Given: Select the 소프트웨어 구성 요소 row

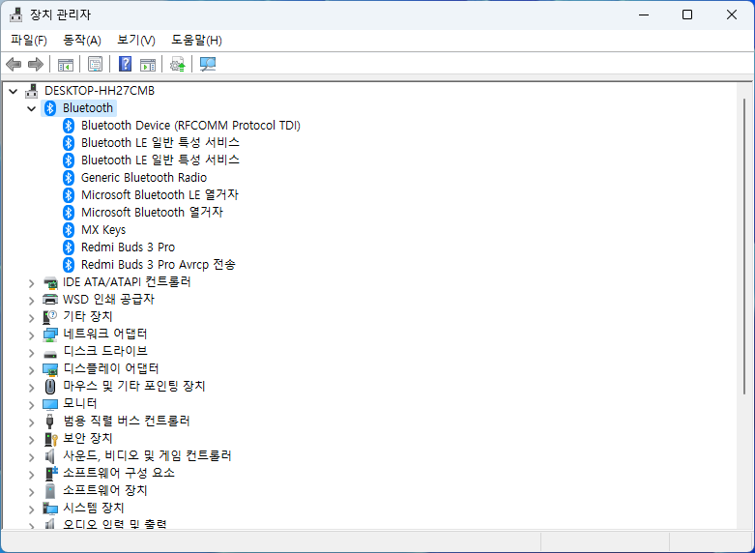Looking at the screenshot, I should pyautogui.click(x=119, y=473).
